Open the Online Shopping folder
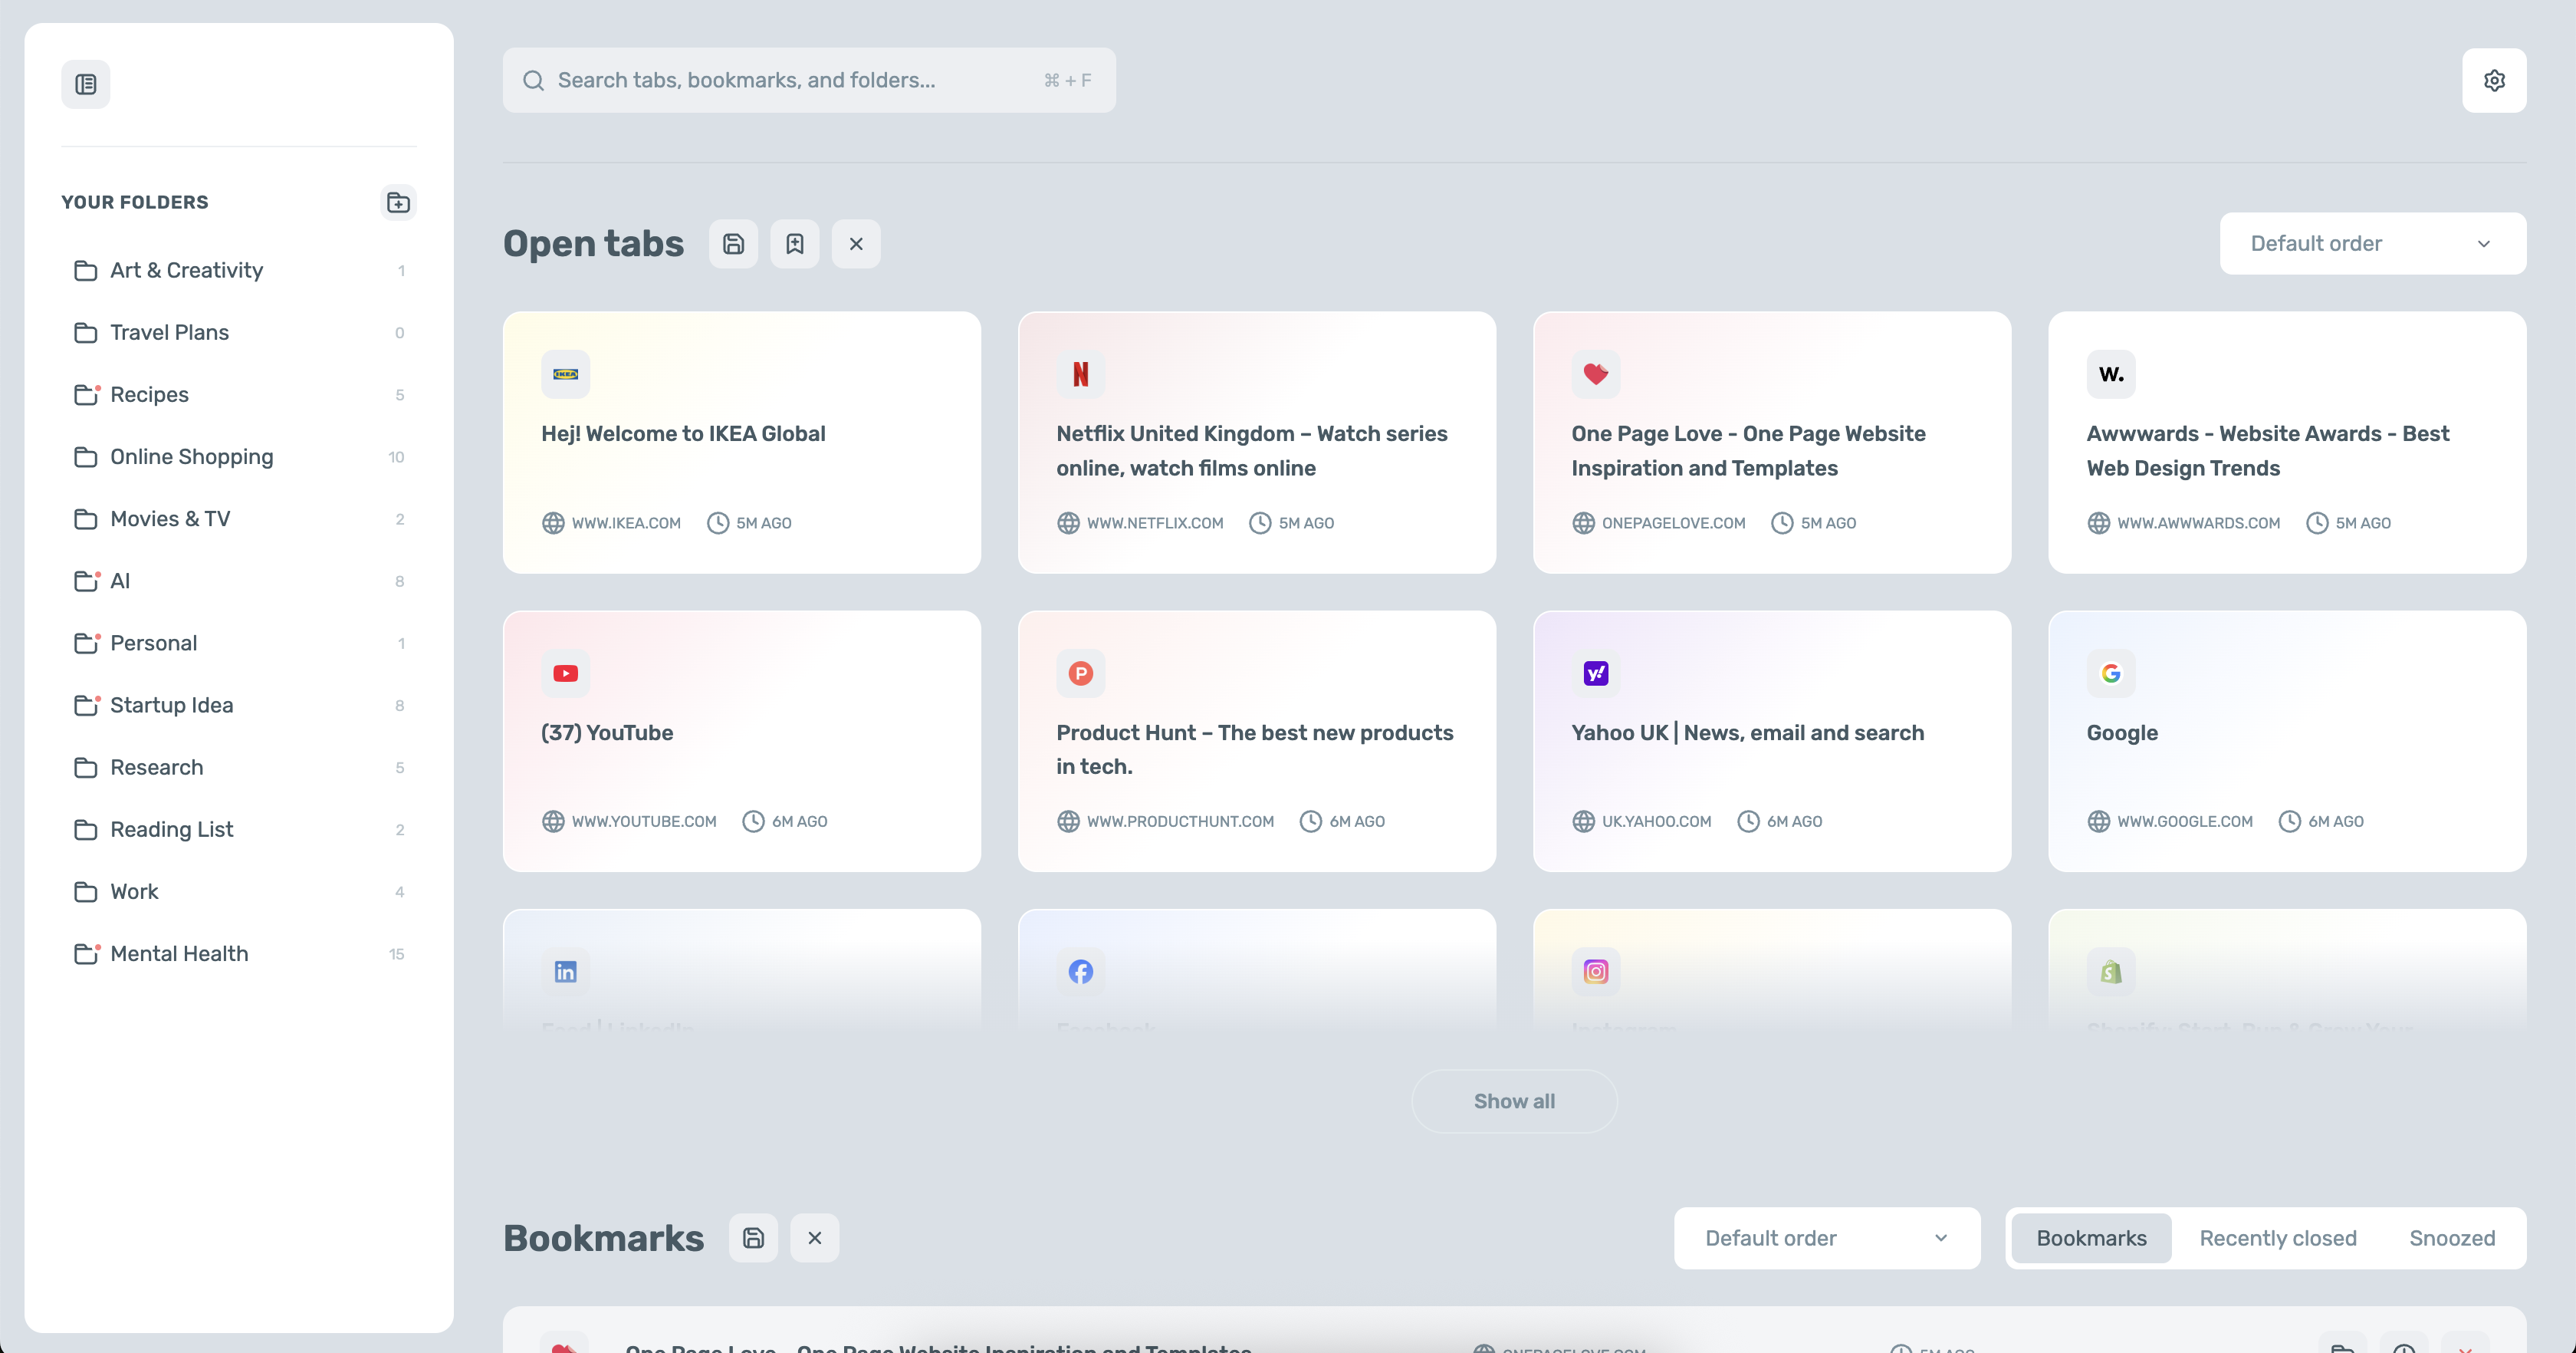Image resolution: width=2576 pixels, height=1353 pixels. [x=239, y=456]
